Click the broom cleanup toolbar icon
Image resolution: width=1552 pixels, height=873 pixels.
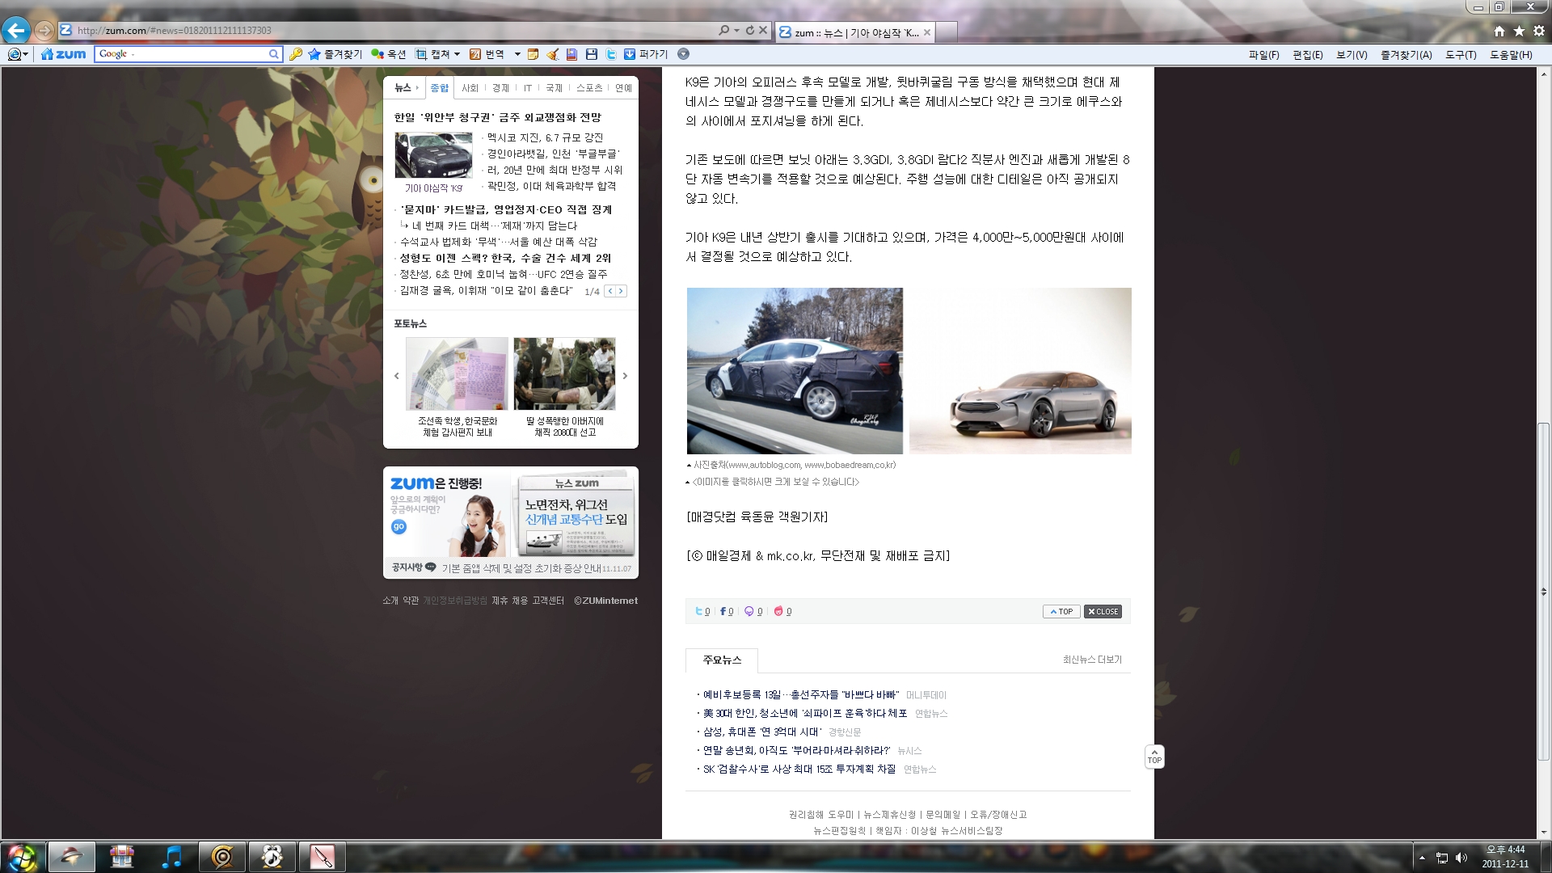553,54
